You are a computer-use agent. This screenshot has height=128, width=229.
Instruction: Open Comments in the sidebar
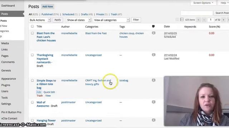click(x=8, y=62)
